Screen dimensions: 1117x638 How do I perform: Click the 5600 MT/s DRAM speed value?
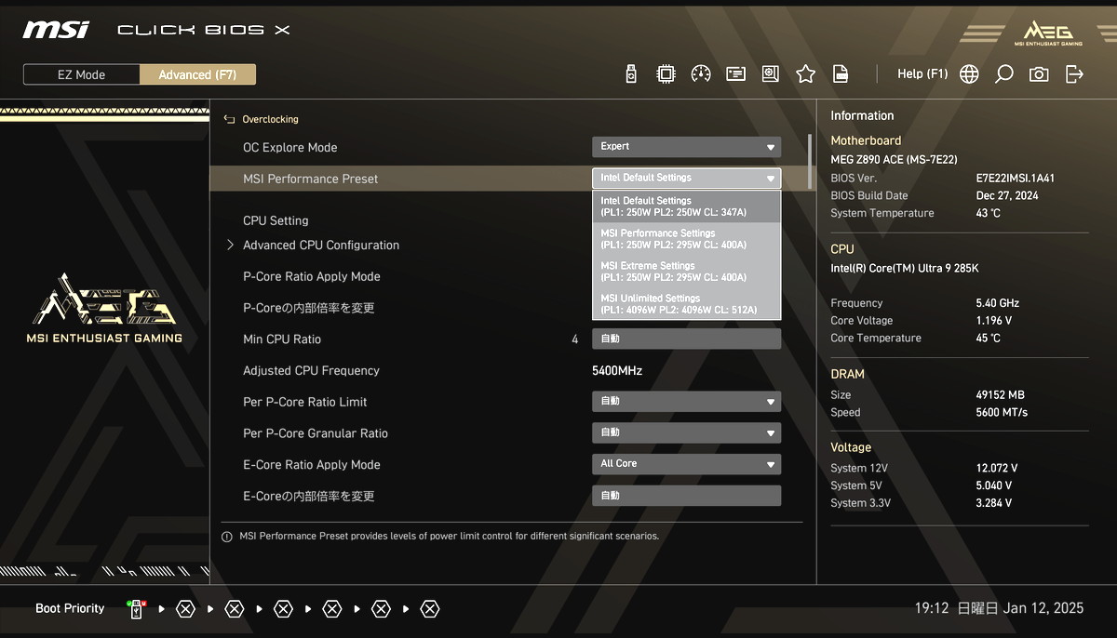1002,413
